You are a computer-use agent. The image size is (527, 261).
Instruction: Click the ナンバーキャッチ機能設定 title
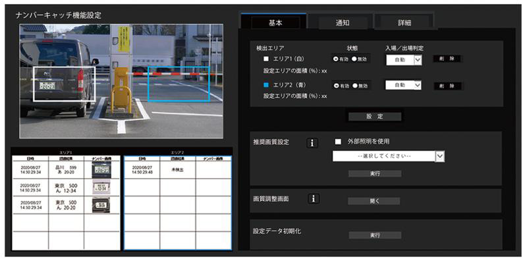click(x=58, y=15)
